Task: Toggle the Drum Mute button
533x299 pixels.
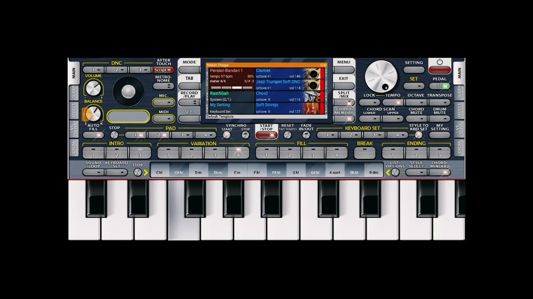Action: coord(440,119)
